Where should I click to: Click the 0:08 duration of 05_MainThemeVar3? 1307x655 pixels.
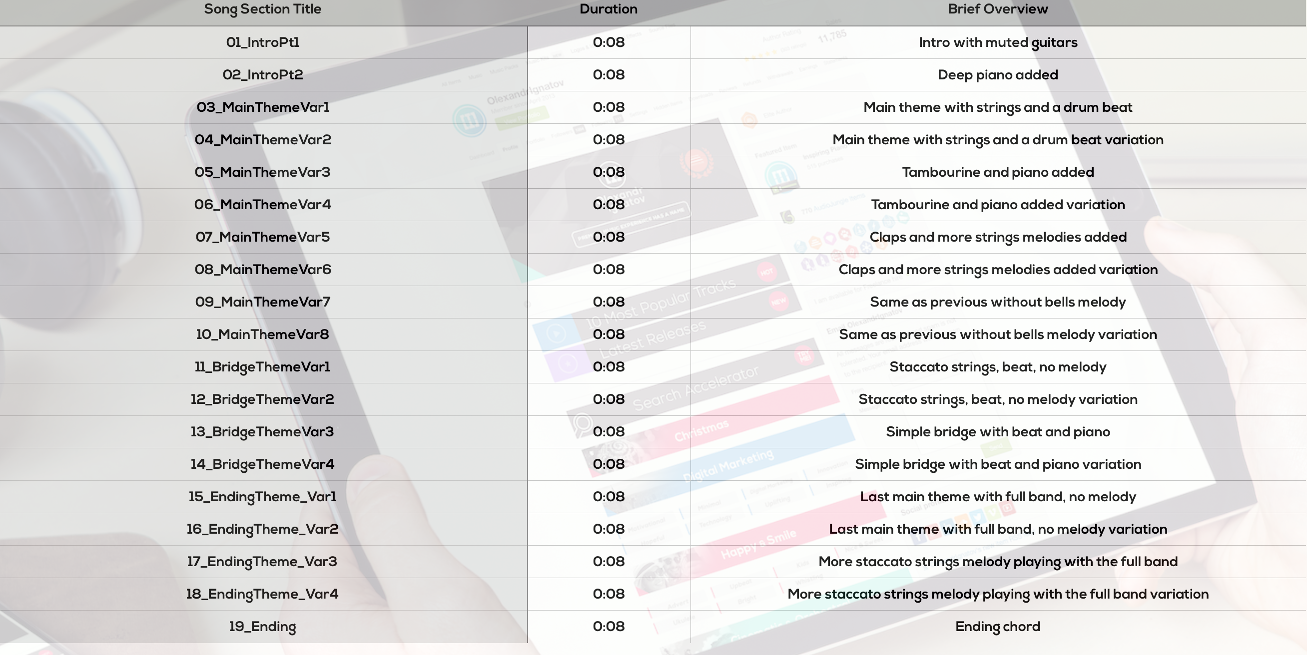[609, 172]
